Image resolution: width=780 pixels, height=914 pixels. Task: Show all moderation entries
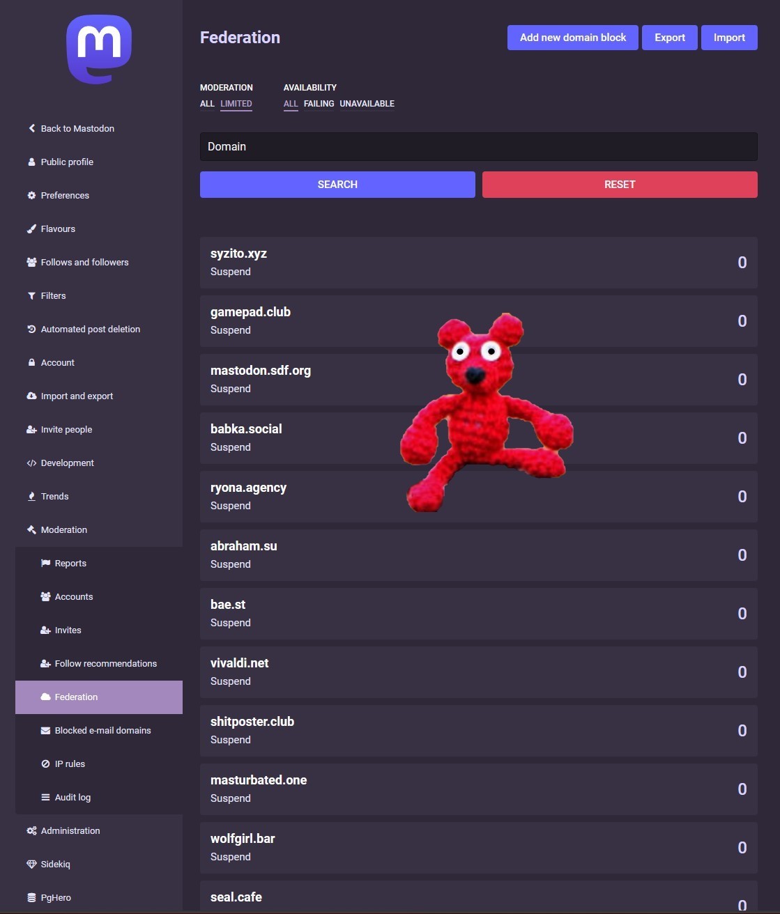coord(207,104)
